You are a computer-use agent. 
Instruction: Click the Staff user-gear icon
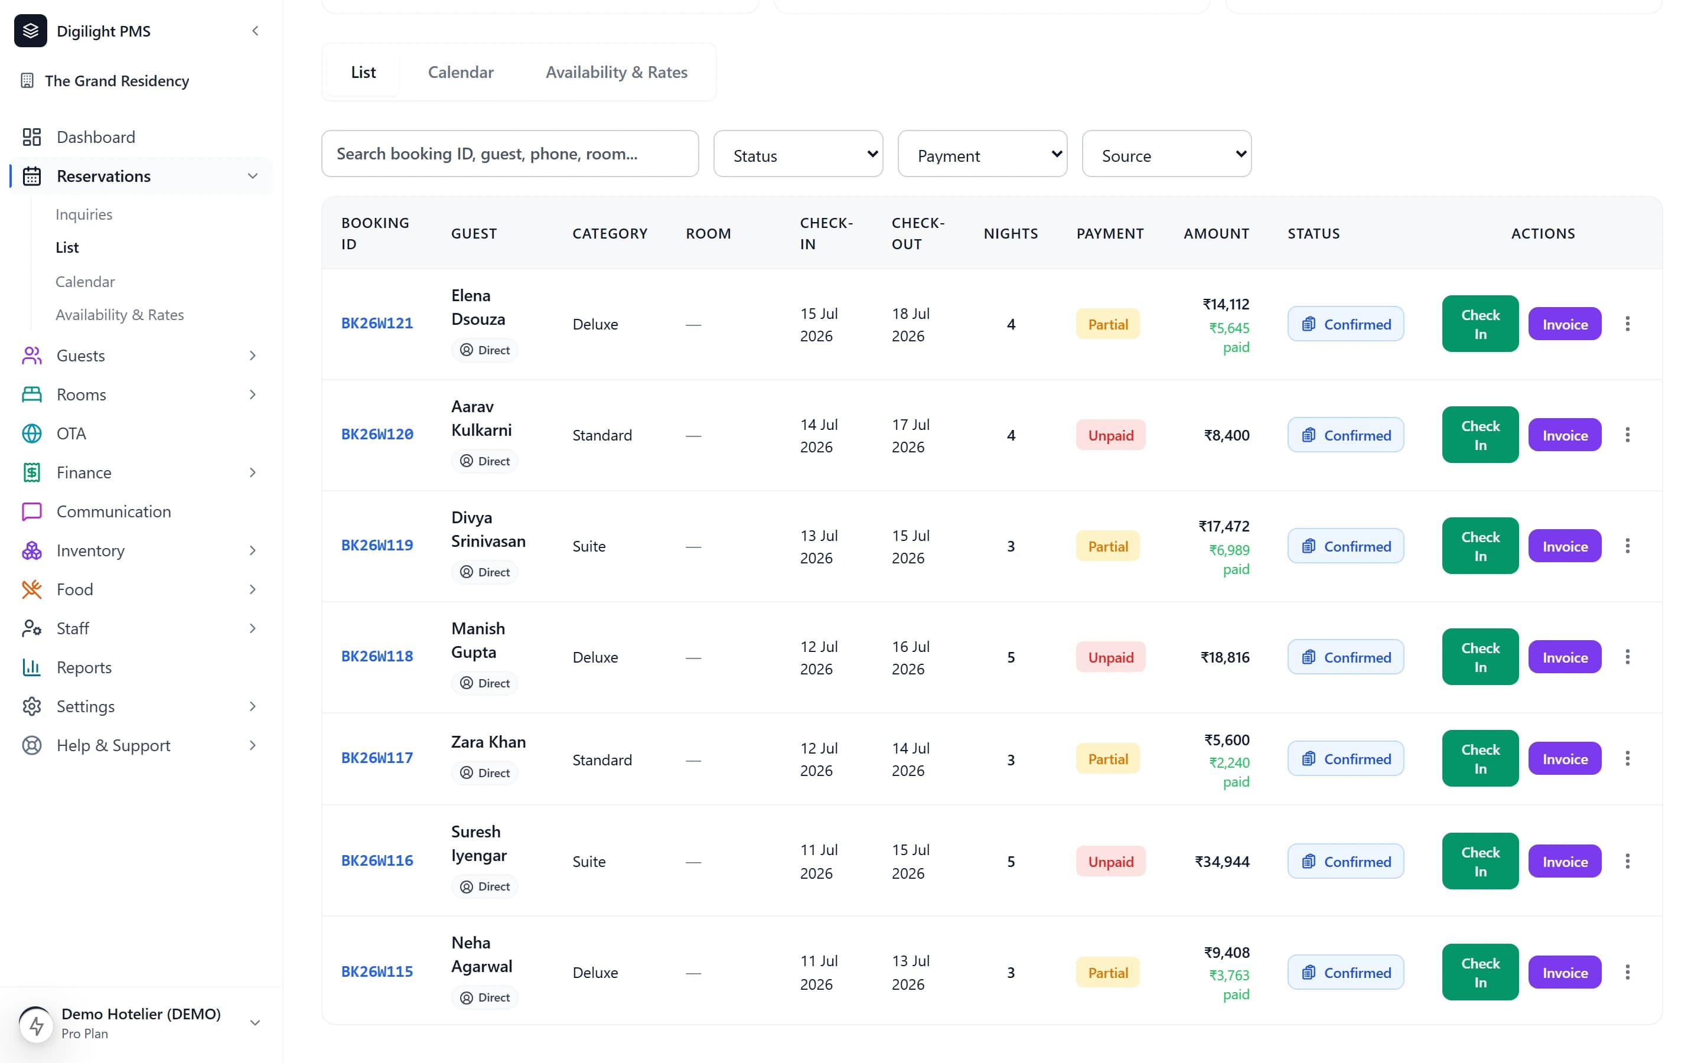(32, 628)
